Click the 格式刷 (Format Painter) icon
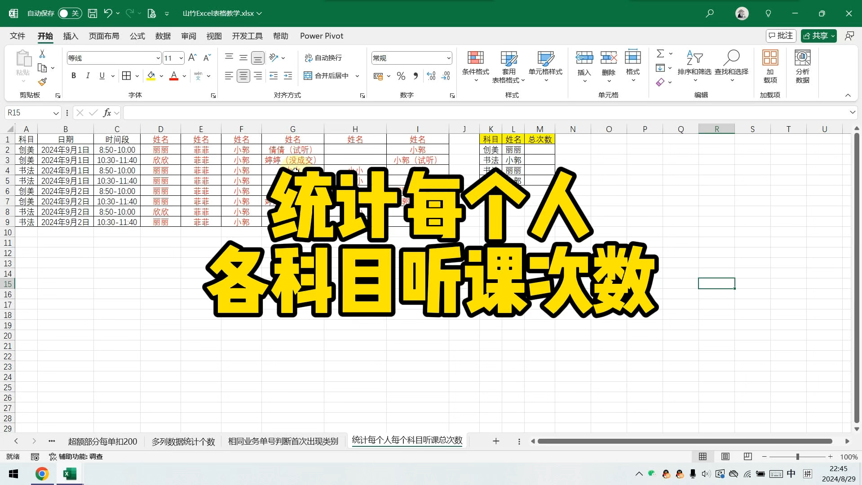The width and height of the screenshot is (862, 485). coord(42,82)
